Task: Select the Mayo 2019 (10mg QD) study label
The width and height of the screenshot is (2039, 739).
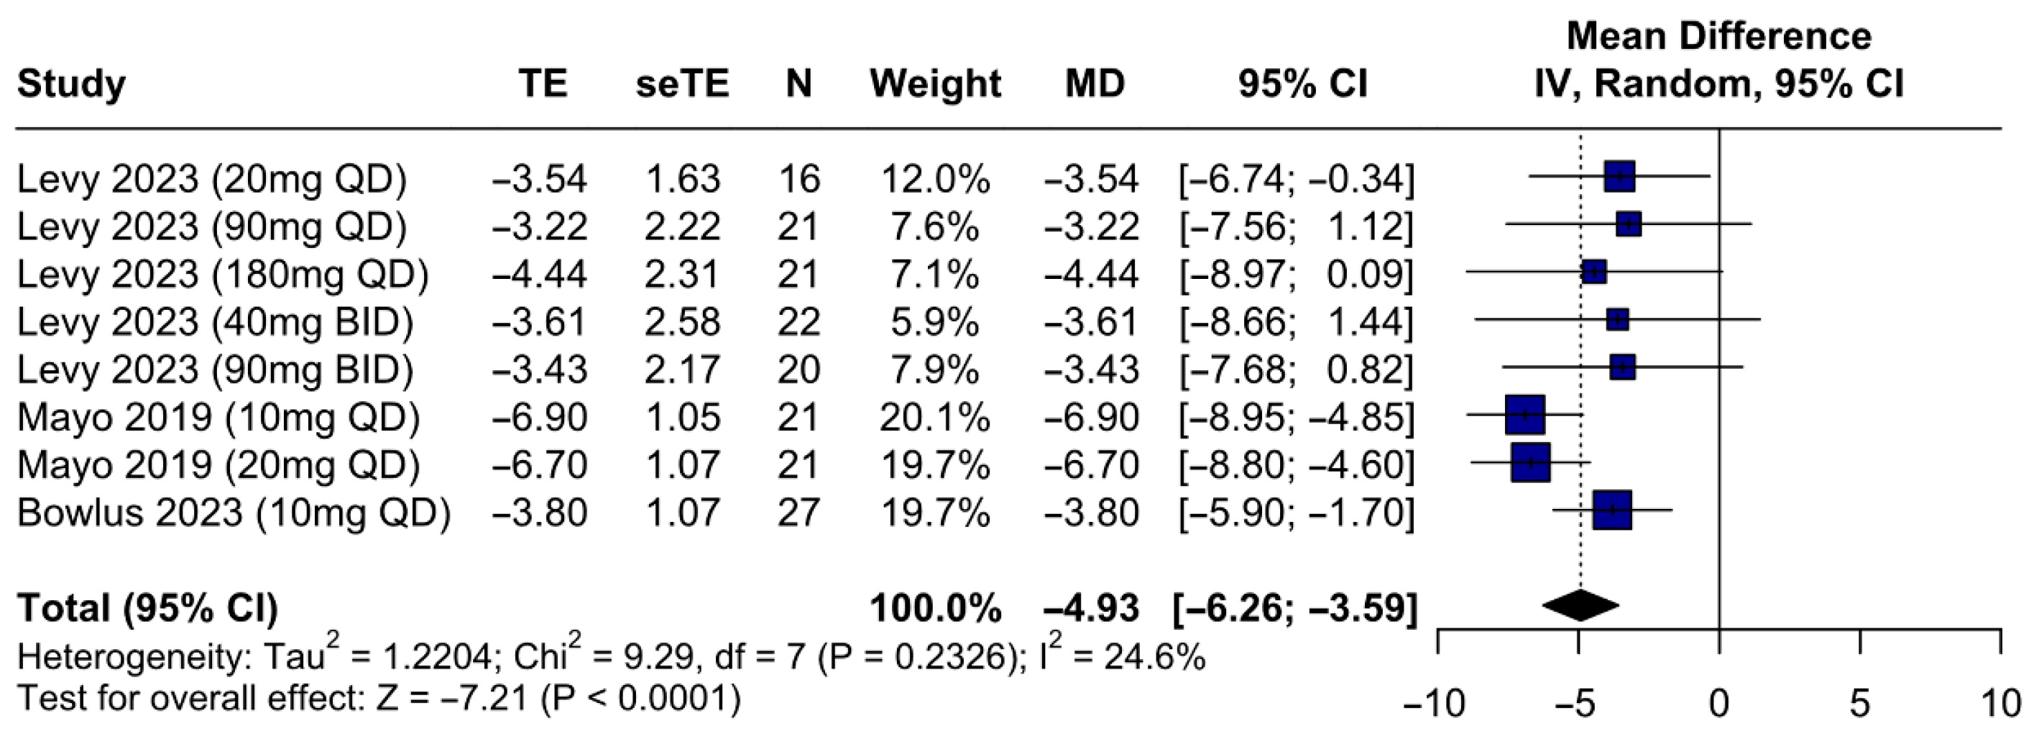Action: point(218,418)
